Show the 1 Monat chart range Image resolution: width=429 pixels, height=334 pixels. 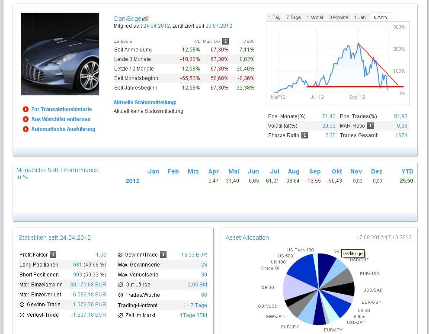point(315,17)
